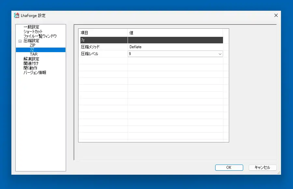The width and height of the screenshot is (293, 189).
Task: Select the 圧縮設定 tree item
Action: (x=31, y=41)
